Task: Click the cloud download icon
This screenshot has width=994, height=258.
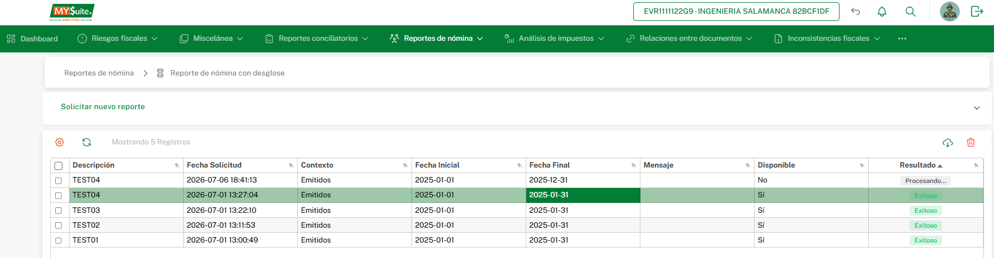Action: point(948,143)
